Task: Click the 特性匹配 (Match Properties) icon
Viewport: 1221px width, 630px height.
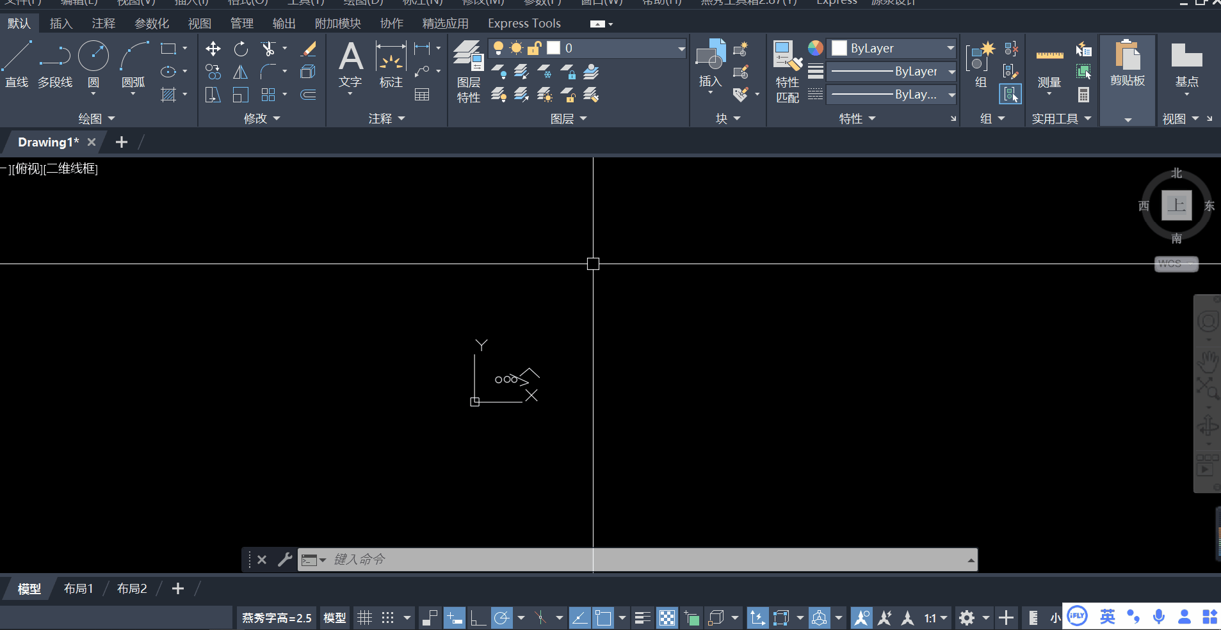Action: 787,70
